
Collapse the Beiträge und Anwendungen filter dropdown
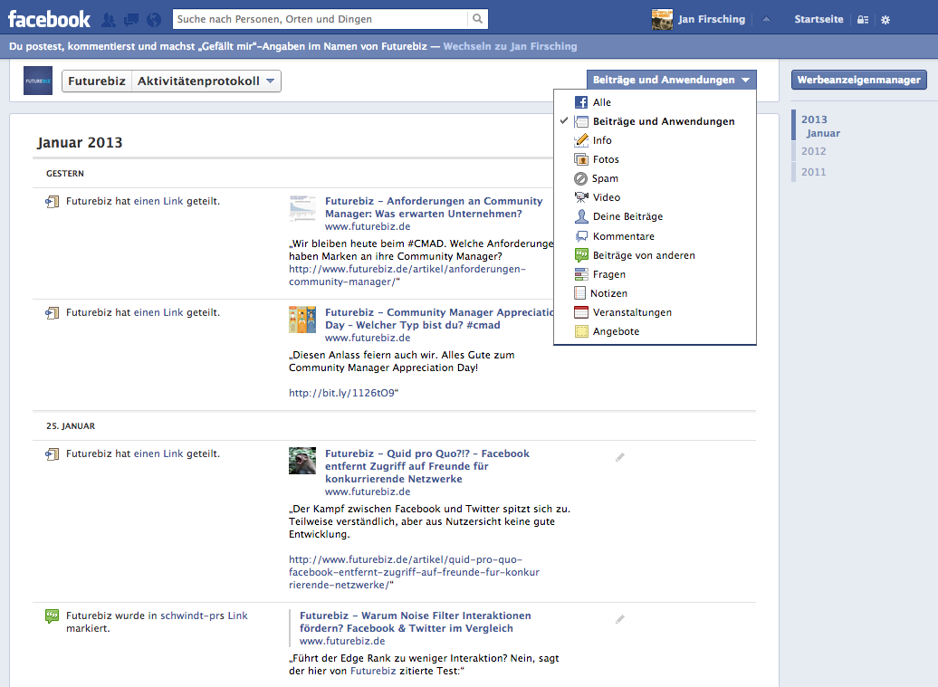click(x=671, y=80)
